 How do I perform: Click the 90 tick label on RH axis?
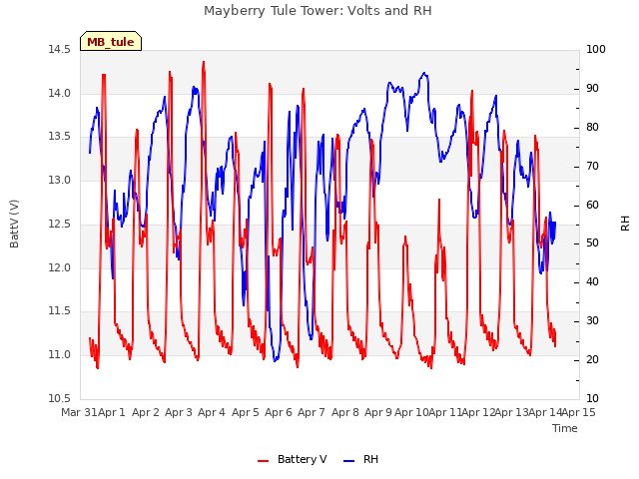[x=592, y=89]
